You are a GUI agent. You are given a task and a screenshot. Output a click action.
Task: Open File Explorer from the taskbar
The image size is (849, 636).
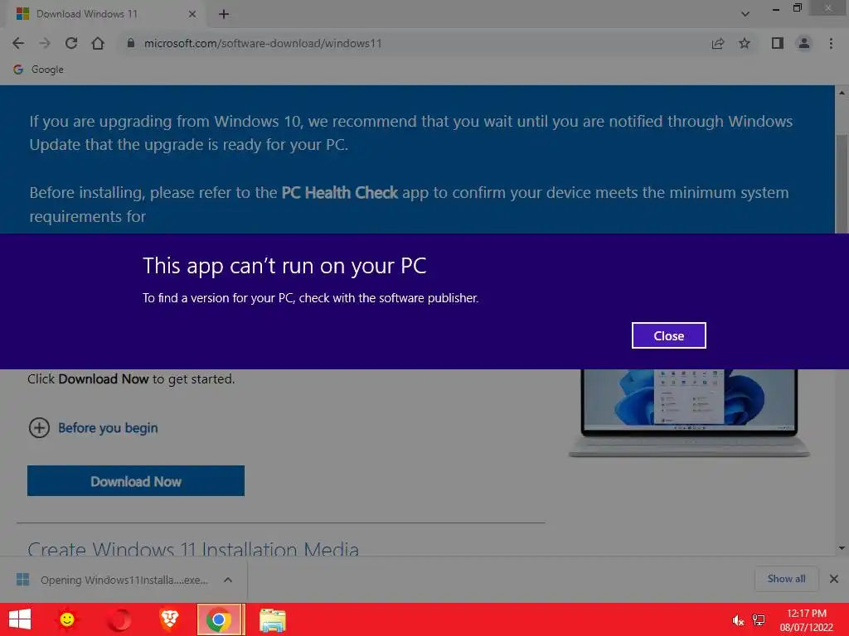tap(272, 619)
